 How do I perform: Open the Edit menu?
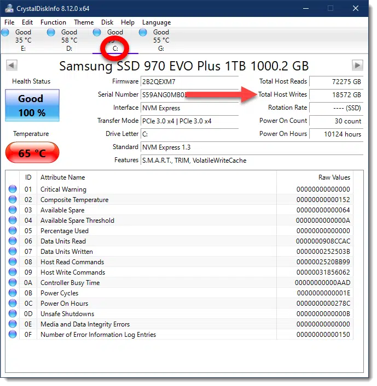27,22
